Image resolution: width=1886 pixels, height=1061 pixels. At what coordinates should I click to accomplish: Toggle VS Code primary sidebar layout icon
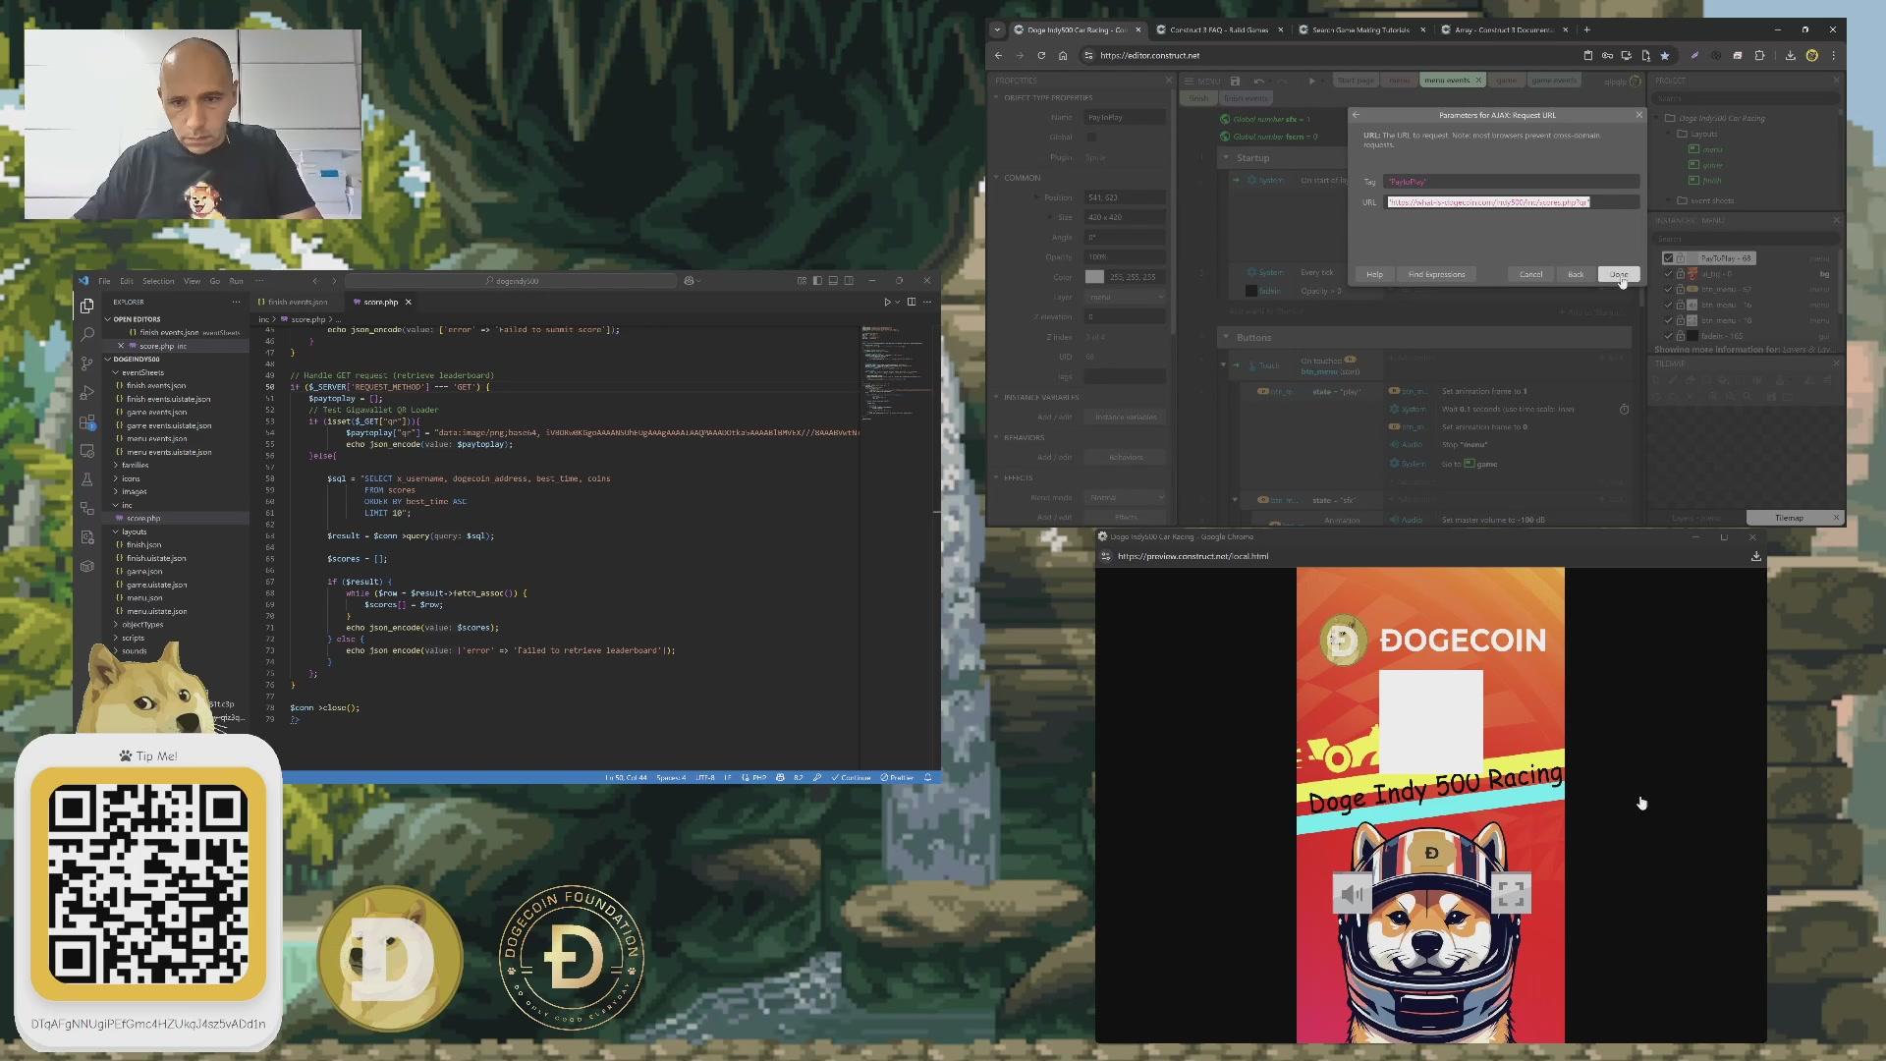tap(817, 281)
